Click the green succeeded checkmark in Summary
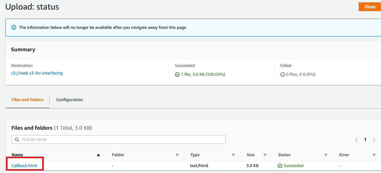 (x=177, y=75)
